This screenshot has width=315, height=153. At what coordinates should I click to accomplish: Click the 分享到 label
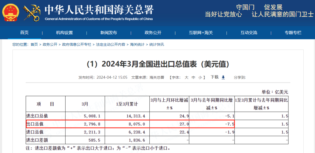[240, 77]
